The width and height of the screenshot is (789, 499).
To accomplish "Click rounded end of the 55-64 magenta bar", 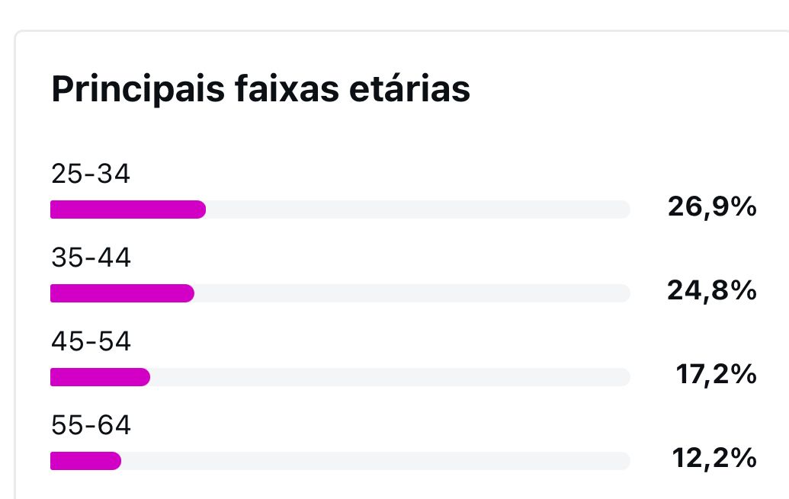I will click(x=116, y=461).
